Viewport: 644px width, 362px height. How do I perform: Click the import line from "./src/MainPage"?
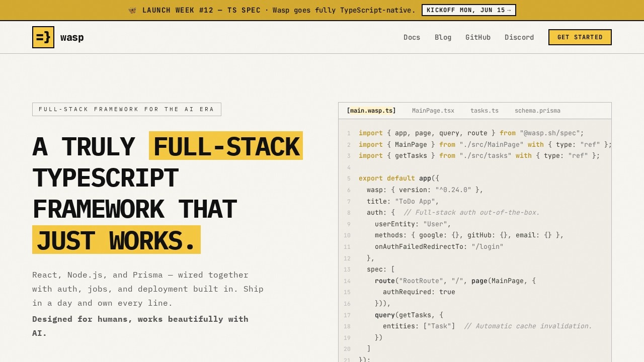pyautogui.click(x=485, y=145)
